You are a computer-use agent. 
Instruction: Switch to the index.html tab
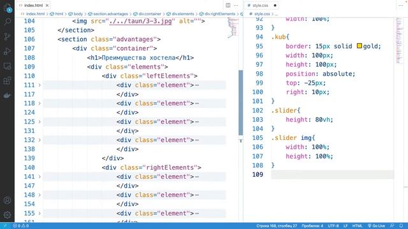pos(33,5)
